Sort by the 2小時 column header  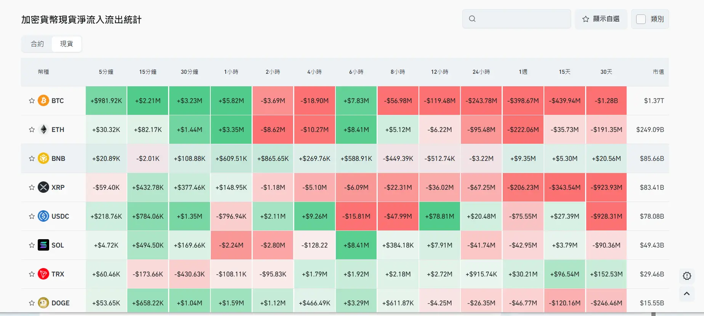click(x=273, y=72)
